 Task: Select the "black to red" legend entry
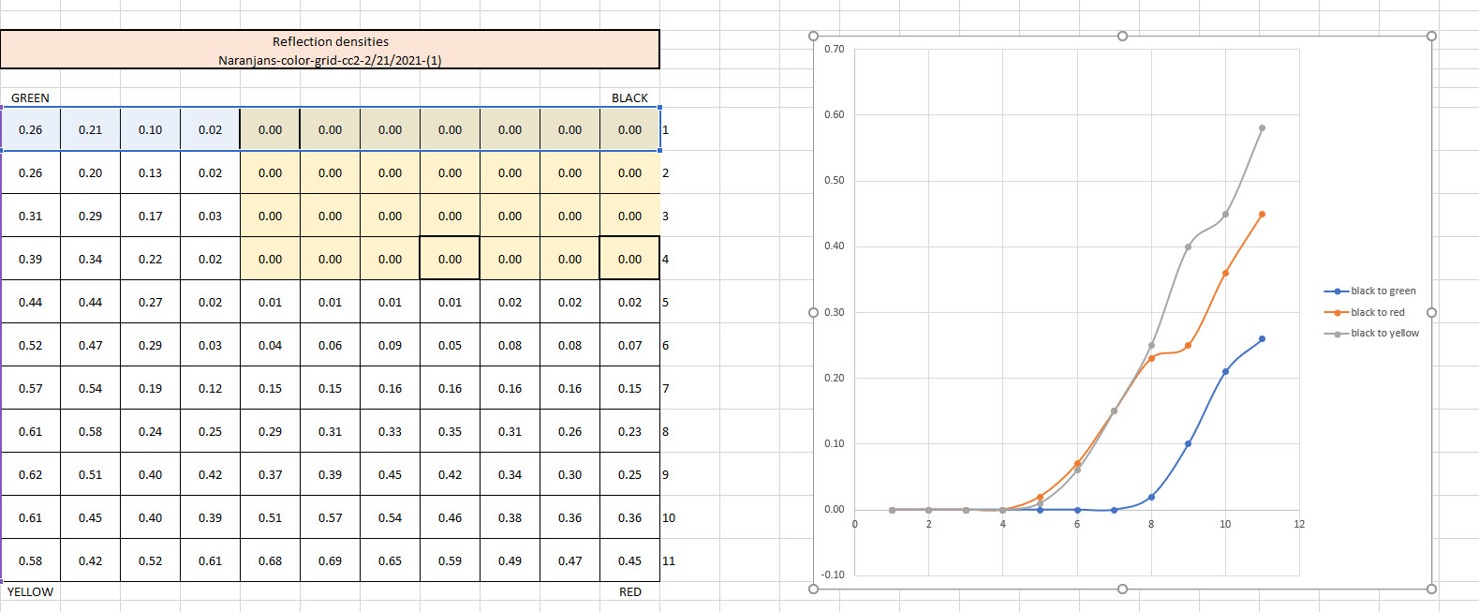pos(1365,312)
